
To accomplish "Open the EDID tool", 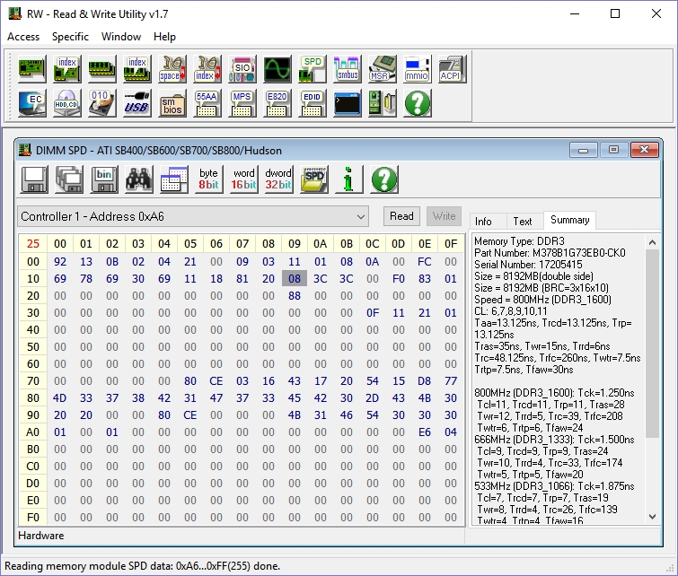I will 313,103.
